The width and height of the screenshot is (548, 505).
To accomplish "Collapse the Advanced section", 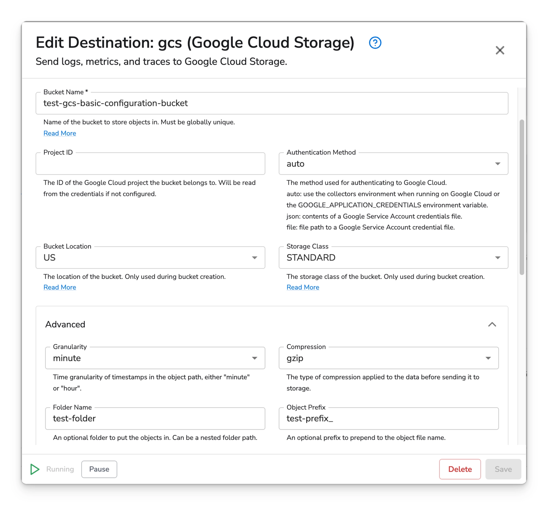I will tap(492, 324).
